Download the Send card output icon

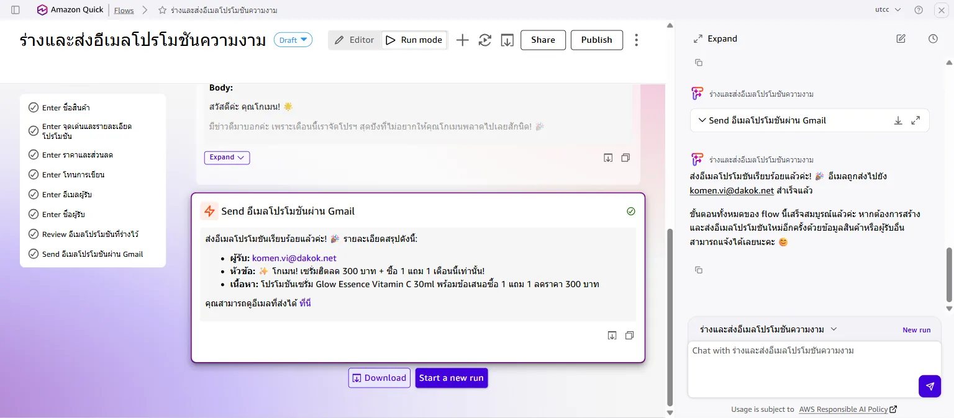612,336
